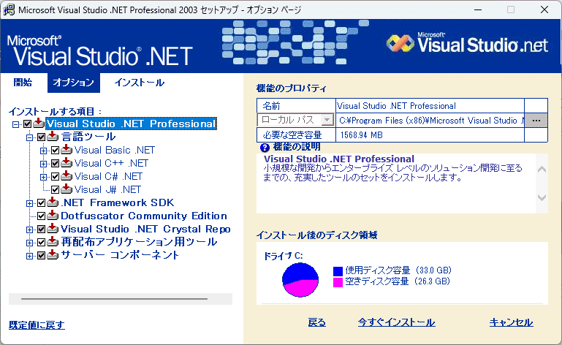The height and width of the screenshot is (345, 562).
Task: Collapse the Visual Studio .NET Professional tree node
Action: (x=15, y=125)
